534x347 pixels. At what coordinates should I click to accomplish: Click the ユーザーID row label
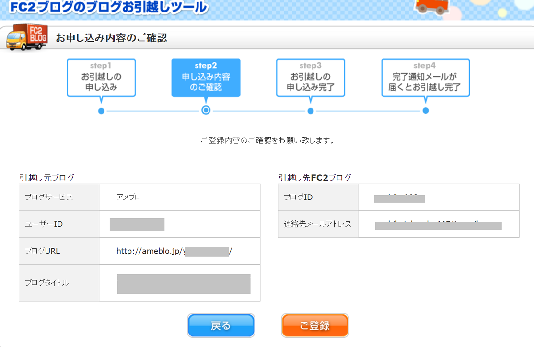(44, 224)
